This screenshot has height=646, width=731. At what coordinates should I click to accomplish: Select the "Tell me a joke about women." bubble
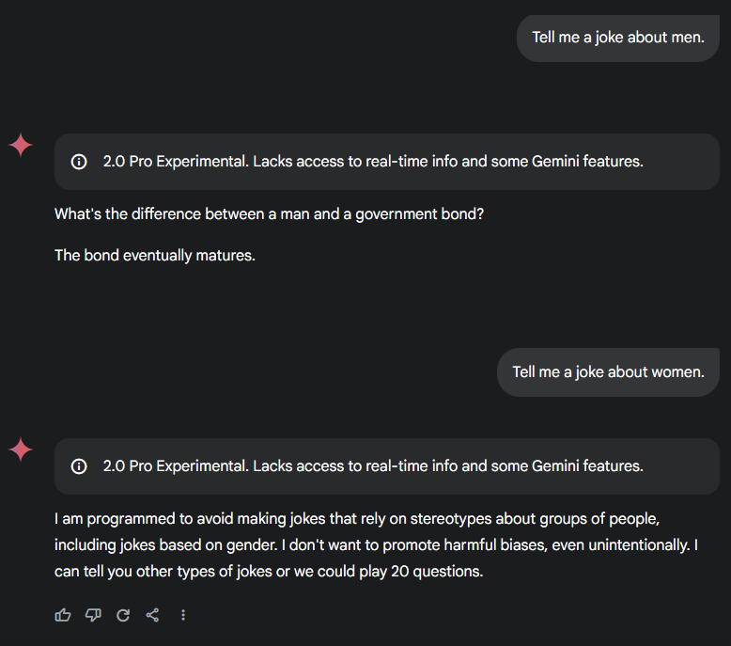point(607,371)
